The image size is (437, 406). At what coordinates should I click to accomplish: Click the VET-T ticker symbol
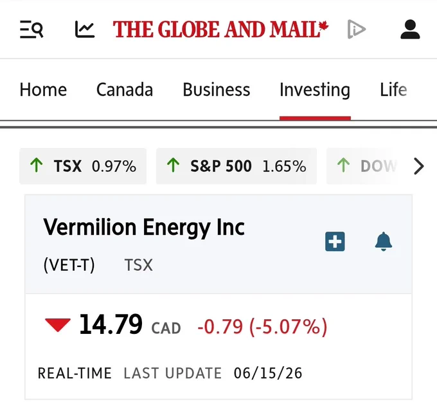(x=69, y=265)
